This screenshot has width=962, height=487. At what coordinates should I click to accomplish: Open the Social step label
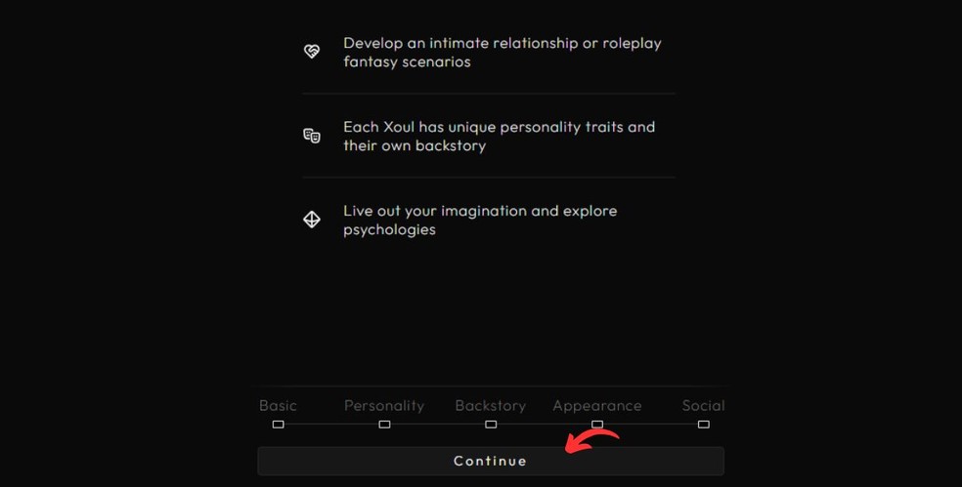703,405
